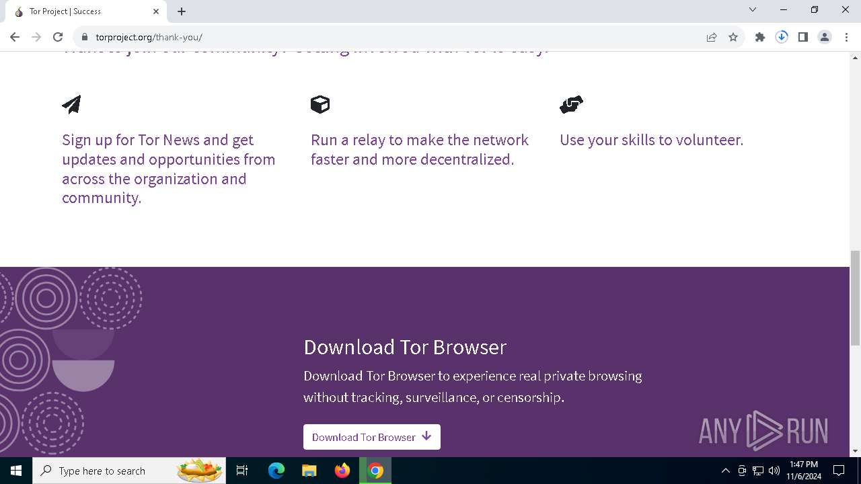Reload the Tor Project page

[x=58, y=37]
